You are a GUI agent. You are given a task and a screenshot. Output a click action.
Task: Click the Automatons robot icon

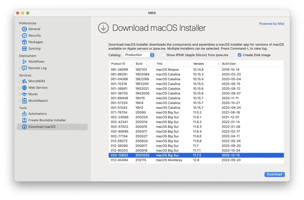tap(24, 114)
